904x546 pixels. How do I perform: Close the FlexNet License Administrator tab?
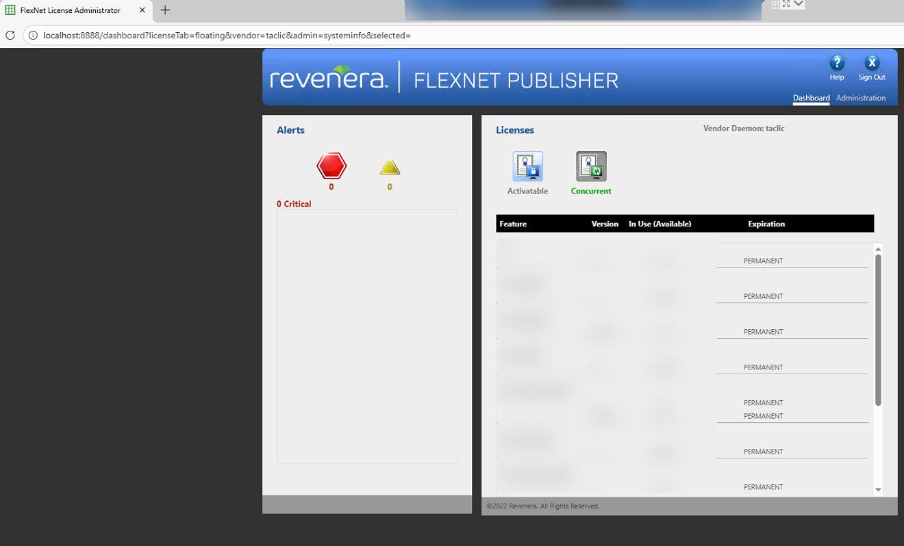click(142, 10)
